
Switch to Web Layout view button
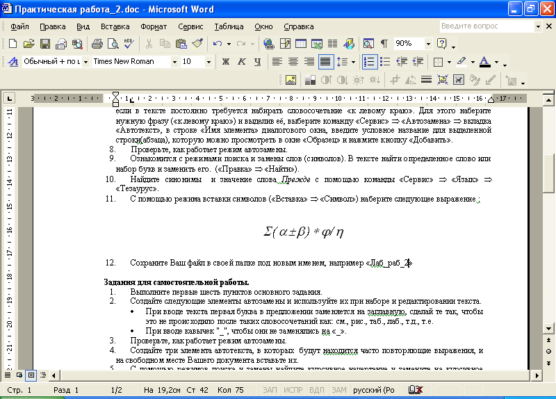pyautogui.click(x=19, y=375)
